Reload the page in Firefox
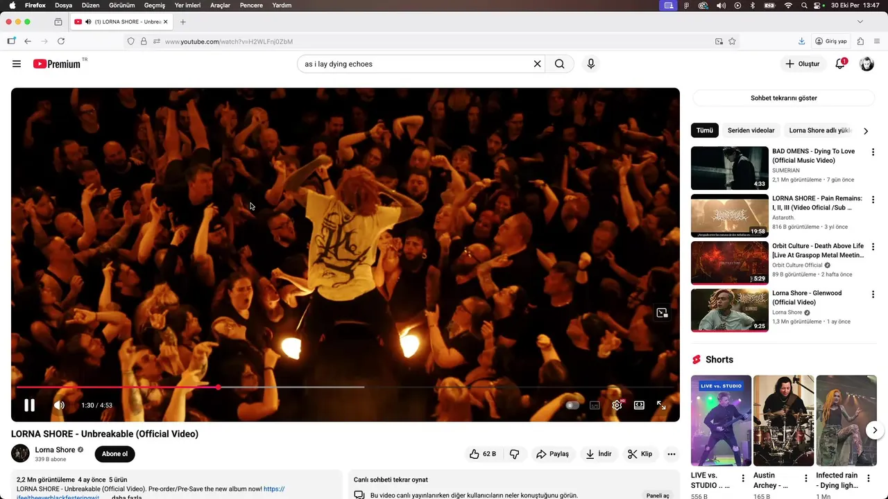 [61, 42]
